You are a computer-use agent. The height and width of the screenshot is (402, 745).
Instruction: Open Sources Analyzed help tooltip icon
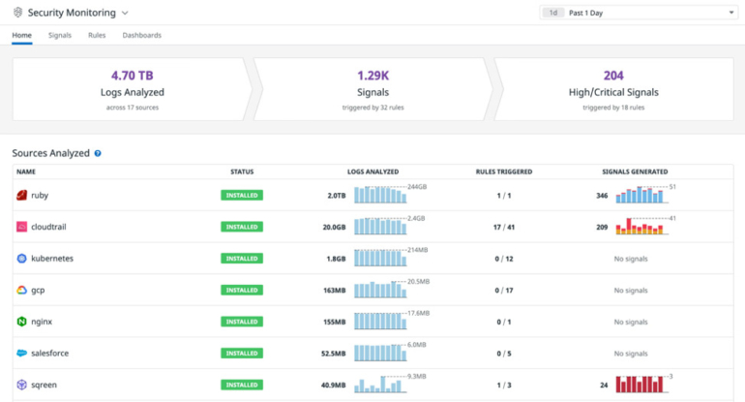(98, 153)
